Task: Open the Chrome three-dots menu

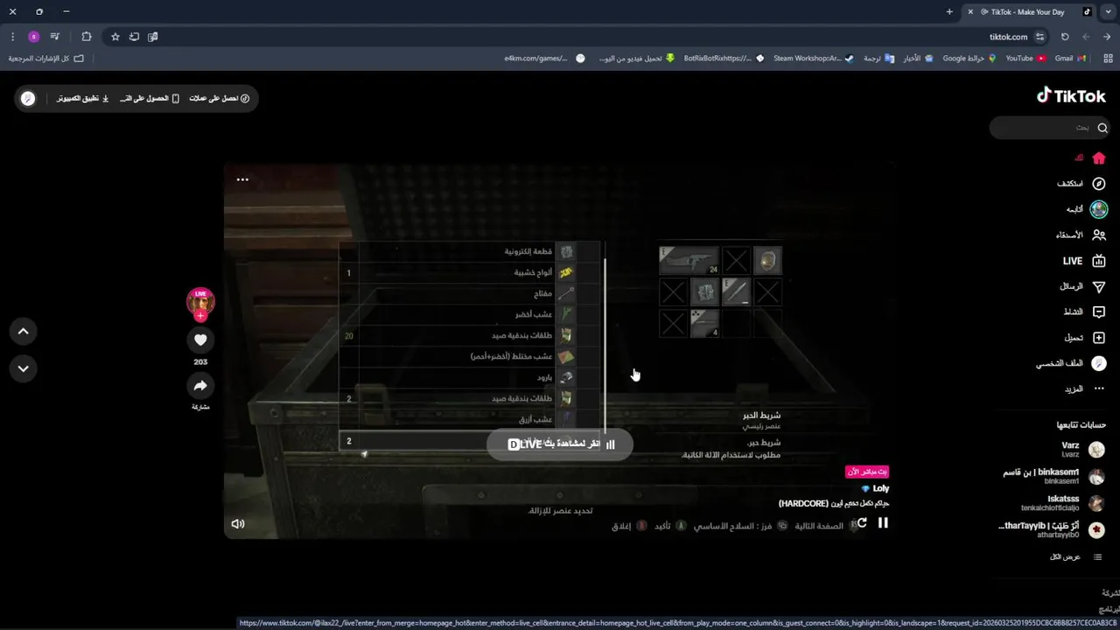Action: (12, 37)
